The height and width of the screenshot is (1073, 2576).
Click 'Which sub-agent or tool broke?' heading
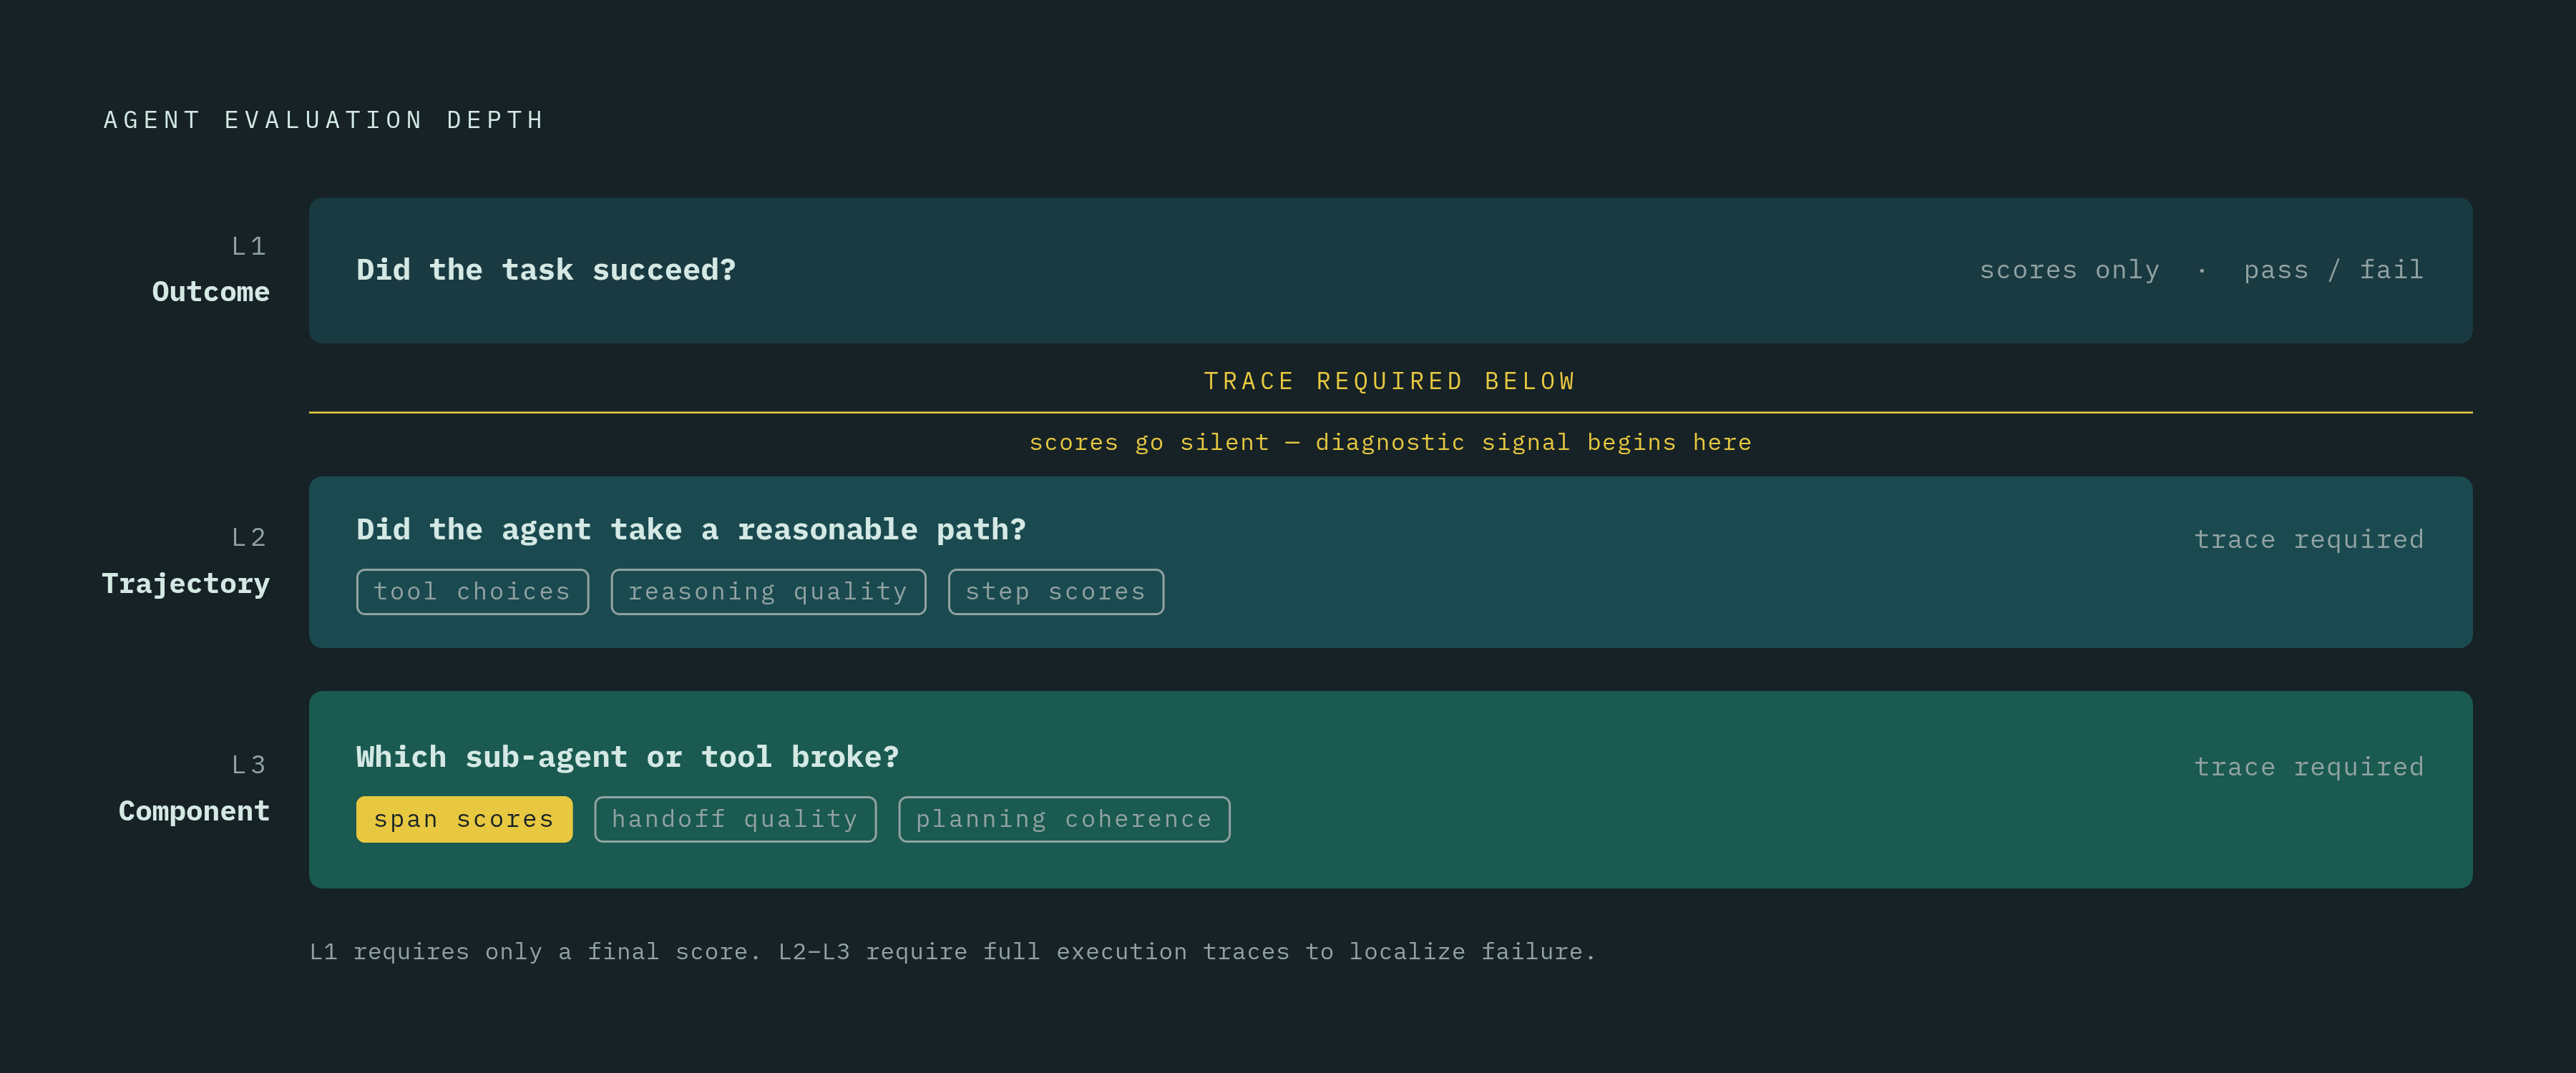coord(627,757)
